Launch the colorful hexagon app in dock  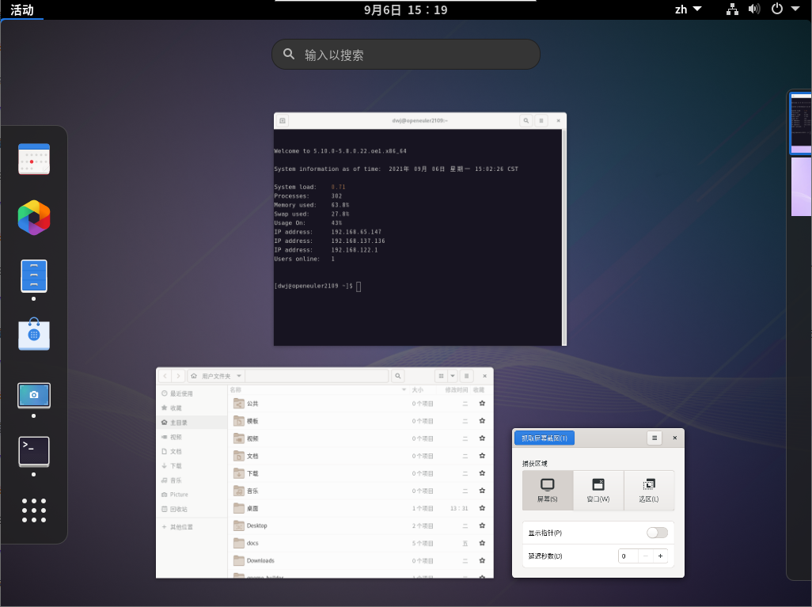click(x=34, y=218)
